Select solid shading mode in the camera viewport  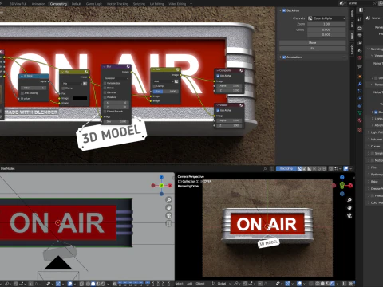[x=322, y=284]
